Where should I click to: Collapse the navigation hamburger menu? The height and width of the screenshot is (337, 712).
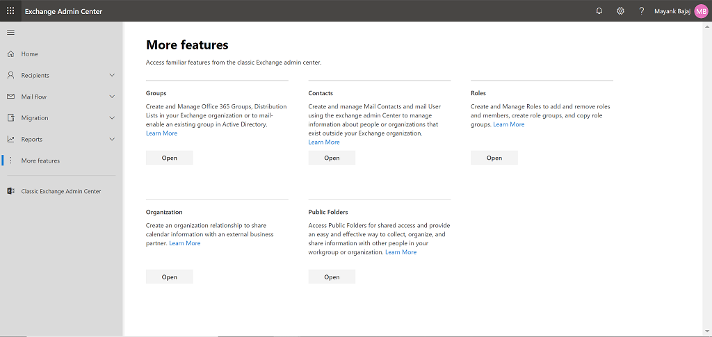(x=10, y=33)
